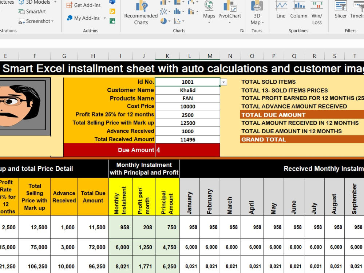This screenshot has width=364, height=273.
Task: Select column header F
Action: [x=35, y=56]
